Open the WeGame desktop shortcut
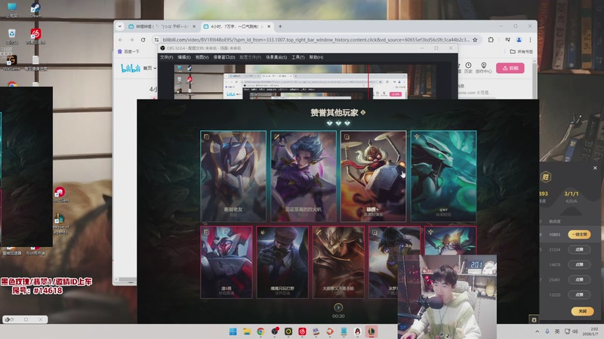The image size is (604, 339). [x=11, y=63]
